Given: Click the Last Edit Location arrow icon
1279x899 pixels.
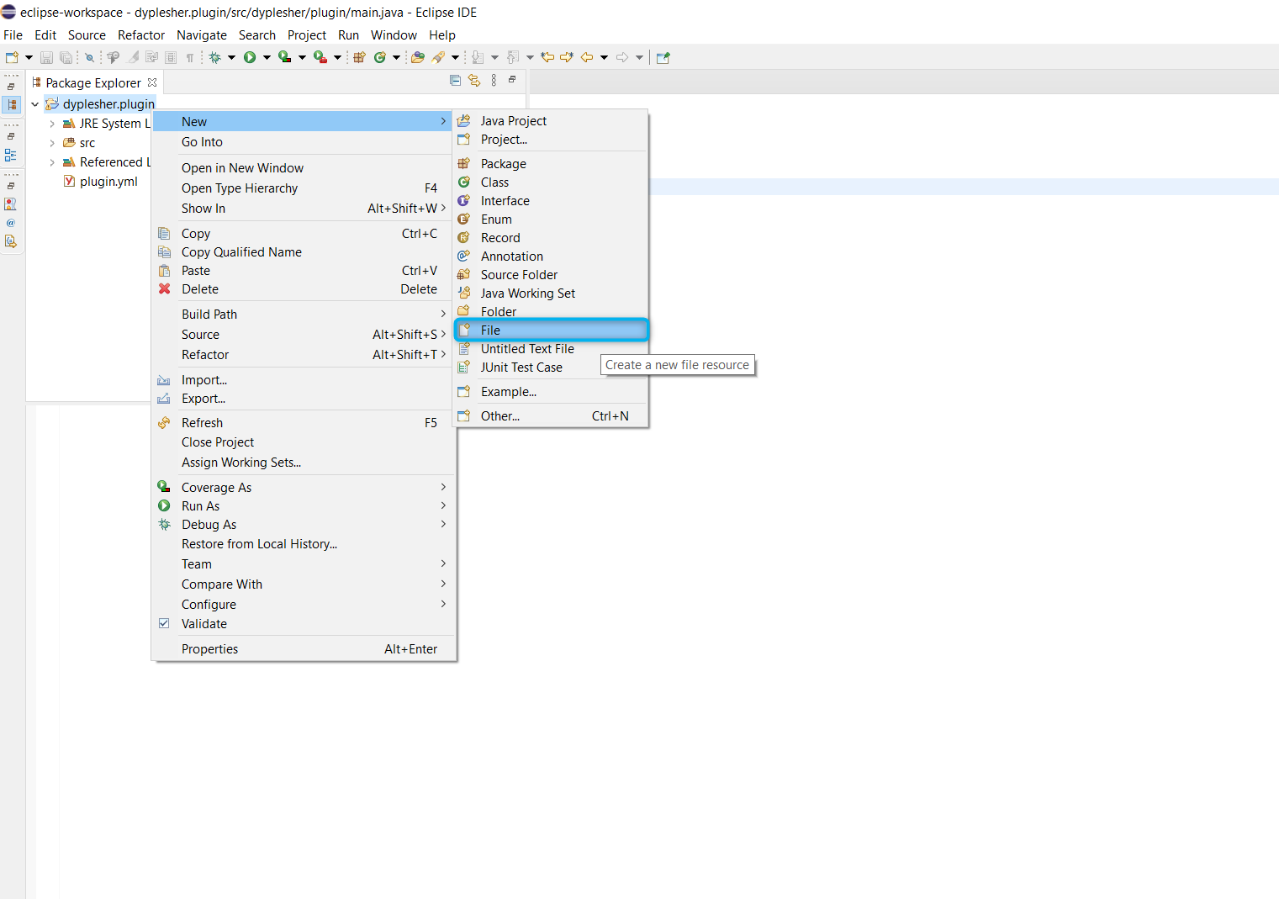Looking at the screenshot, I should tap(547, 57).
